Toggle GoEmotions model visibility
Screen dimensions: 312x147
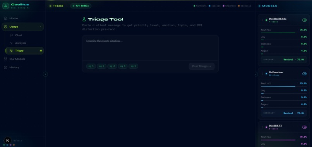pyautogui.click(x=304, y=74)
